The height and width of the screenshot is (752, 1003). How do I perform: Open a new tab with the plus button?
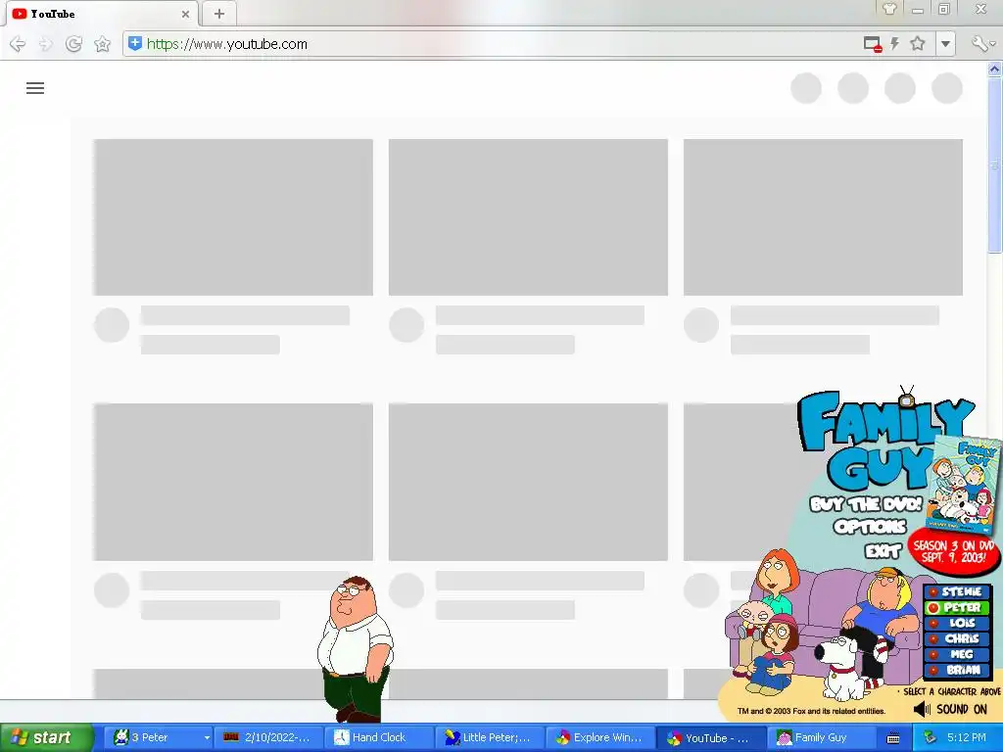218,14
